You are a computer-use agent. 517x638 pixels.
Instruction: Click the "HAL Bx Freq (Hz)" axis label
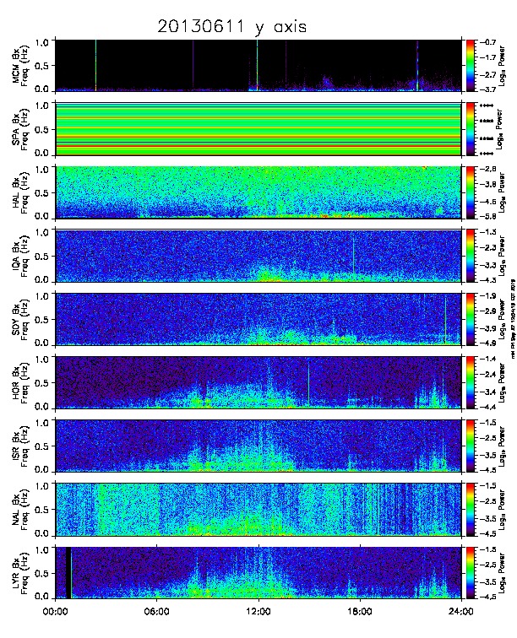pyautogui.click(x=20, y=193)
